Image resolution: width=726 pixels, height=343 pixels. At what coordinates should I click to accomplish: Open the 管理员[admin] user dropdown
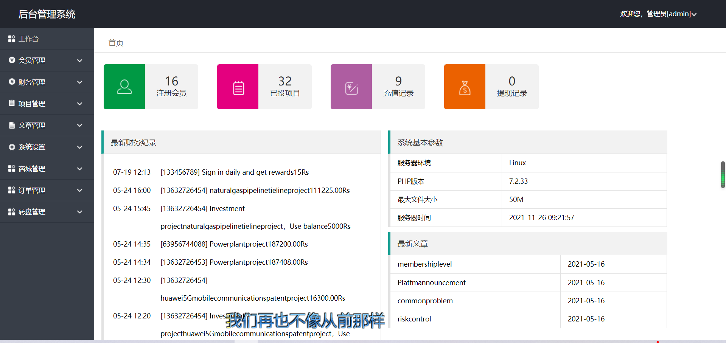[658, 14]
